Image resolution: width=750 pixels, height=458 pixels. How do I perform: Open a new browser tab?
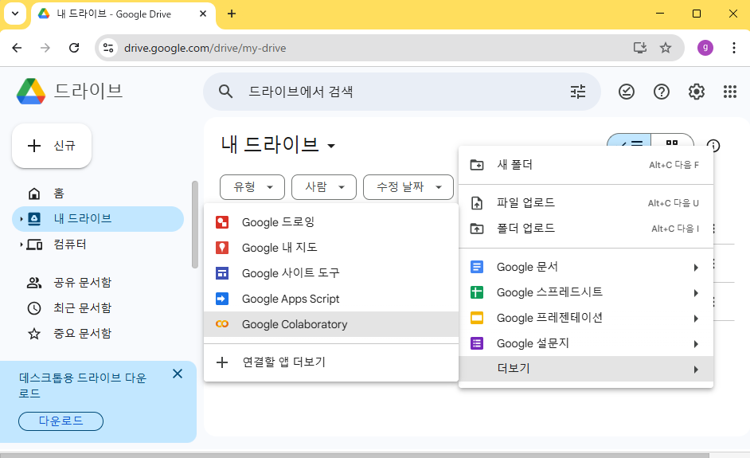(x=232, y=14)
